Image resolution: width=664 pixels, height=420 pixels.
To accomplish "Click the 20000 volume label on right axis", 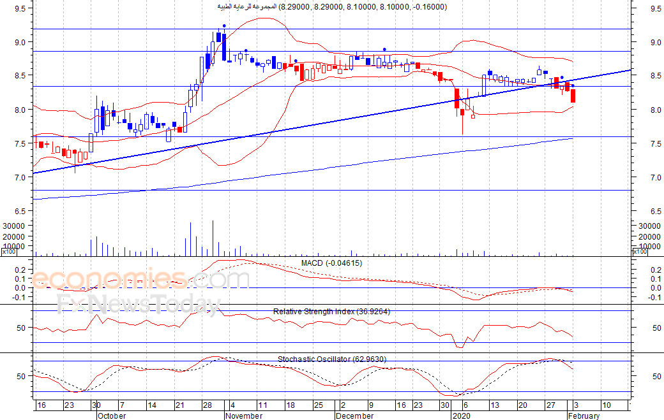I will tap(650, 237).
